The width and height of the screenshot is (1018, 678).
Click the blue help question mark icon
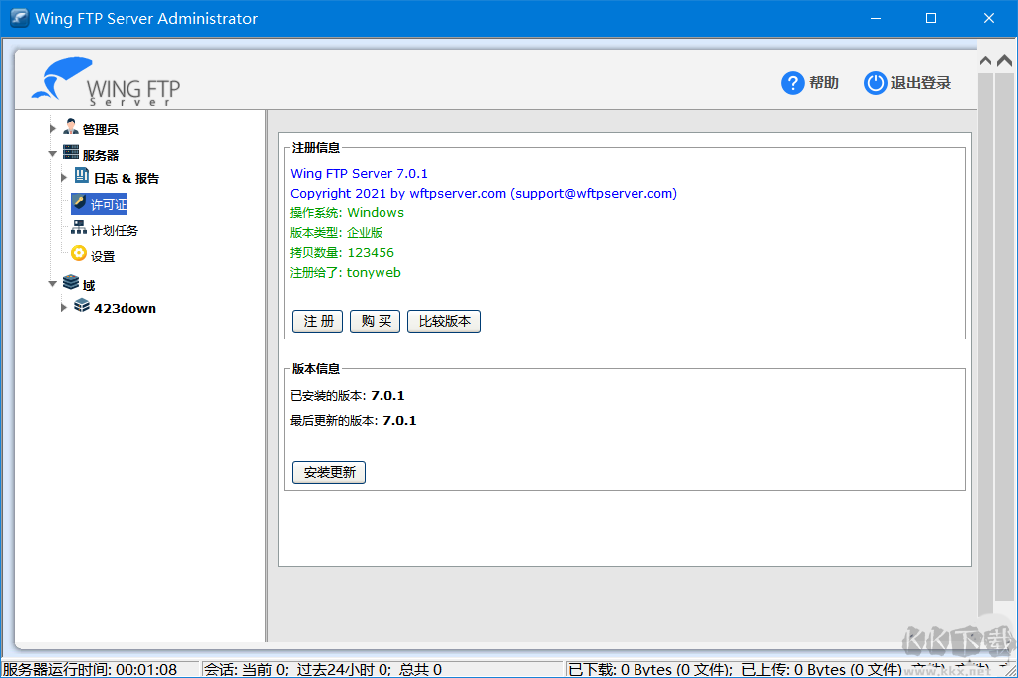coord(792,83)
